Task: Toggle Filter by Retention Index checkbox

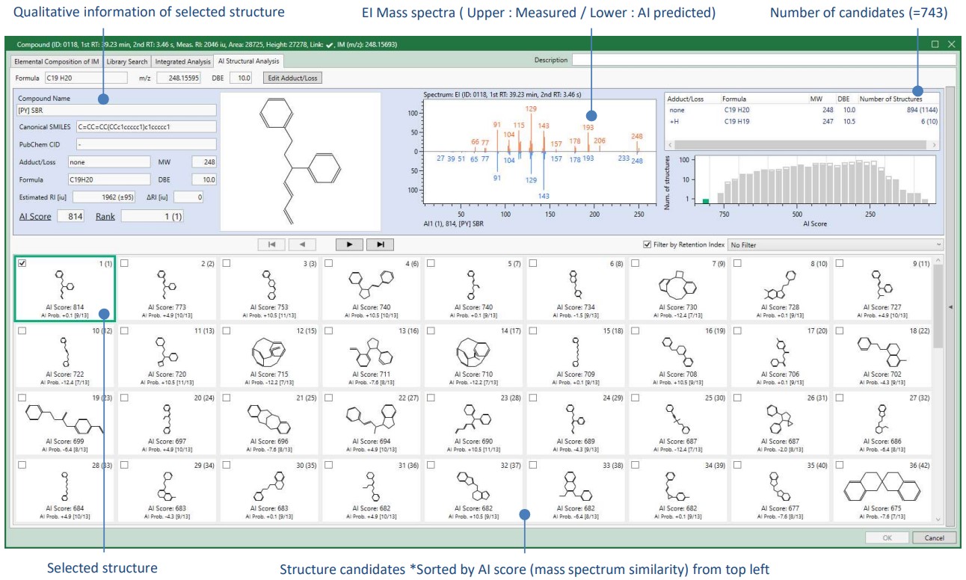Action: coord(647,244)
